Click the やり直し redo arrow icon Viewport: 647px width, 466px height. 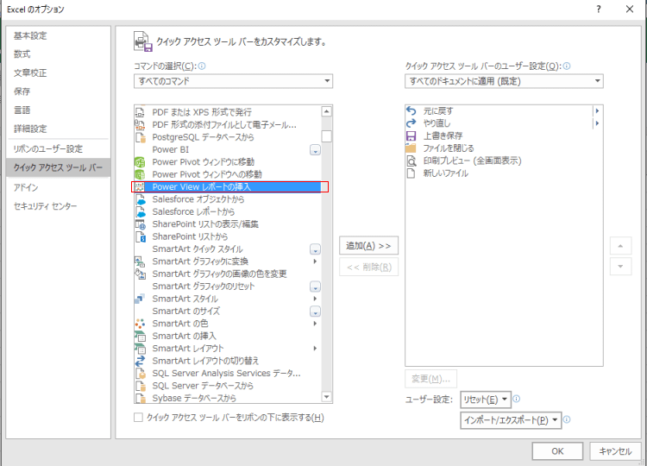click(x=411, y=123)
